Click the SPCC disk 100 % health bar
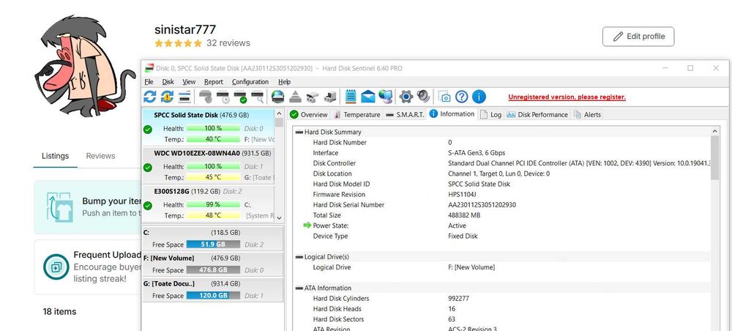 (x=213, y=128)
